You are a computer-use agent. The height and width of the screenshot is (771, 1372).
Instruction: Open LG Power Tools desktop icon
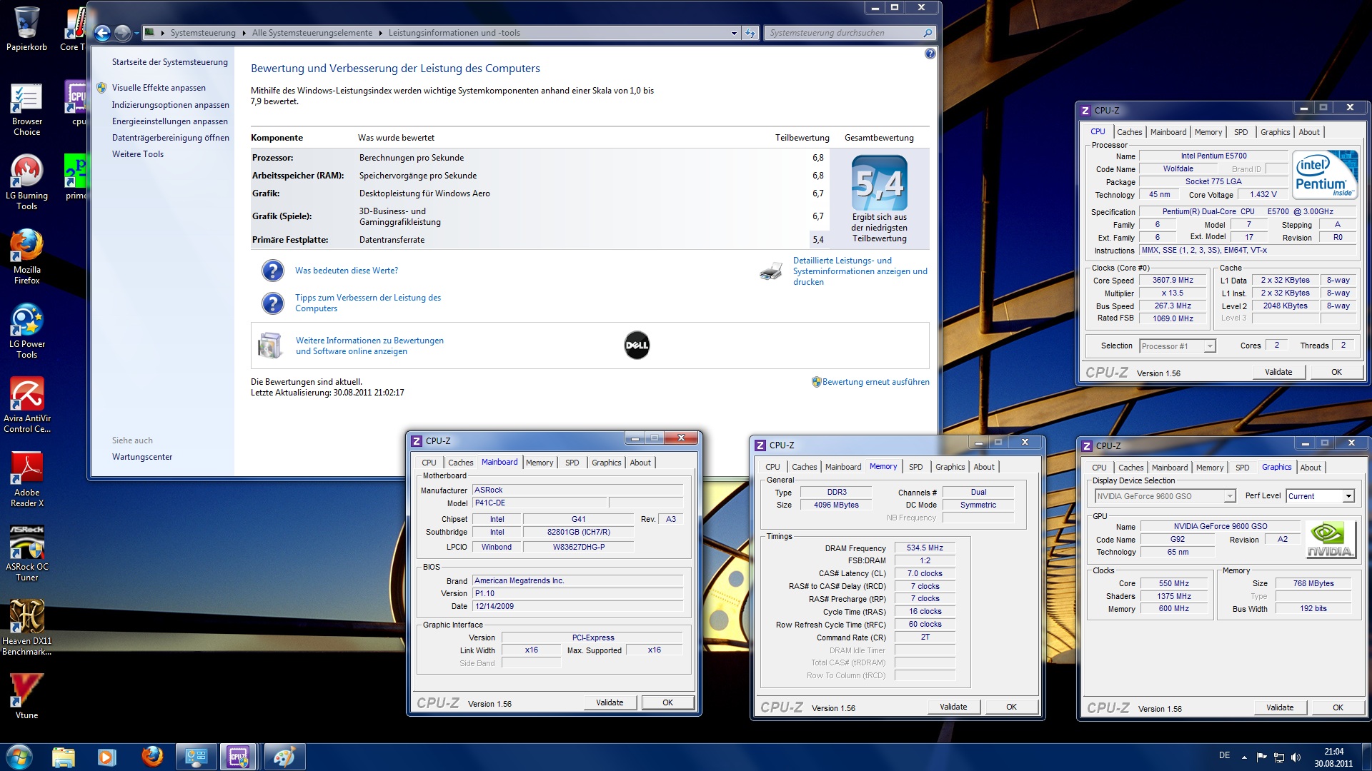(x=26, y=331)
